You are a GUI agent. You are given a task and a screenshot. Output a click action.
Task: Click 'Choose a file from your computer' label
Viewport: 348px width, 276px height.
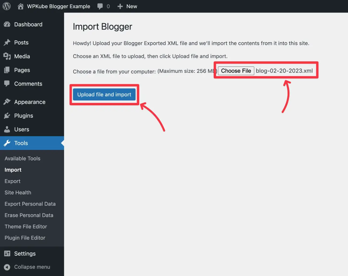114,71
